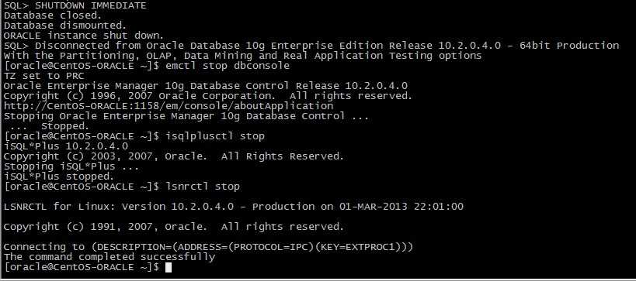636x281 pixels.
Task: Click the SHUTDOWN IMMEDIATE command text
Action: pyautogui.click(x=90, y=5)
